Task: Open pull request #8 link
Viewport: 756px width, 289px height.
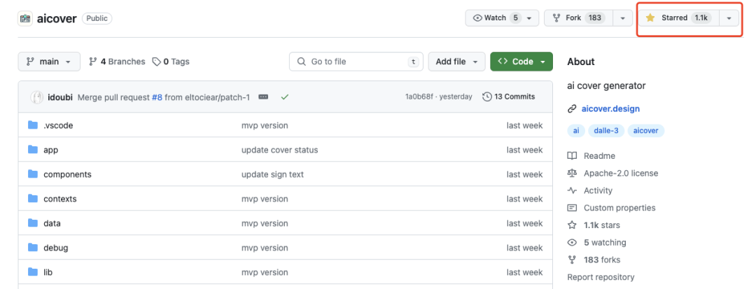Action: coord(157,97)
